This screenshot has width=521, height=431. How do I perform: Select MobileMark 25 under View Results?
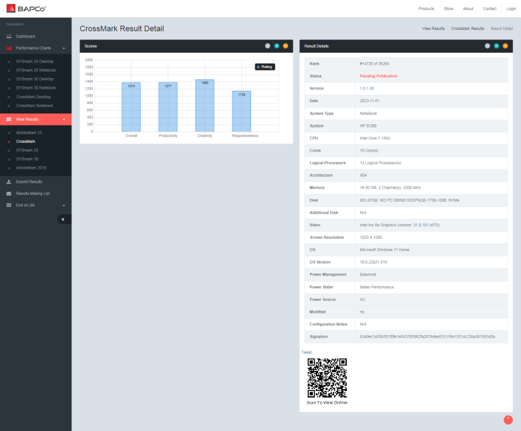pos(29,133)
